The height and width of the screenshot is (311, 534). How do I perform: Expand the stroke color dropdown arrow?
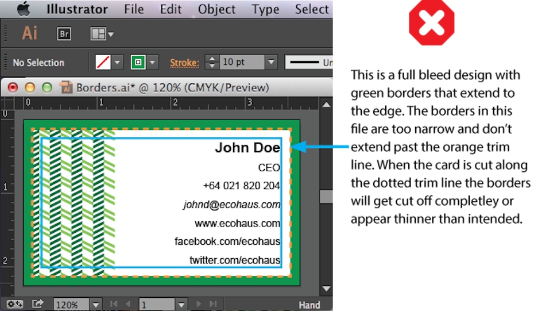[x=153, y=62]
